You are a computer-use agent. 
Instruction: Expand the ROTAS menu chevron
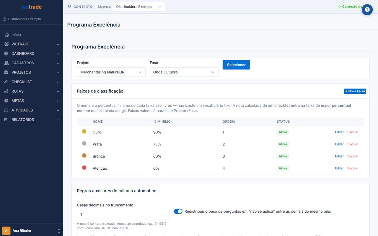(58, 91)
